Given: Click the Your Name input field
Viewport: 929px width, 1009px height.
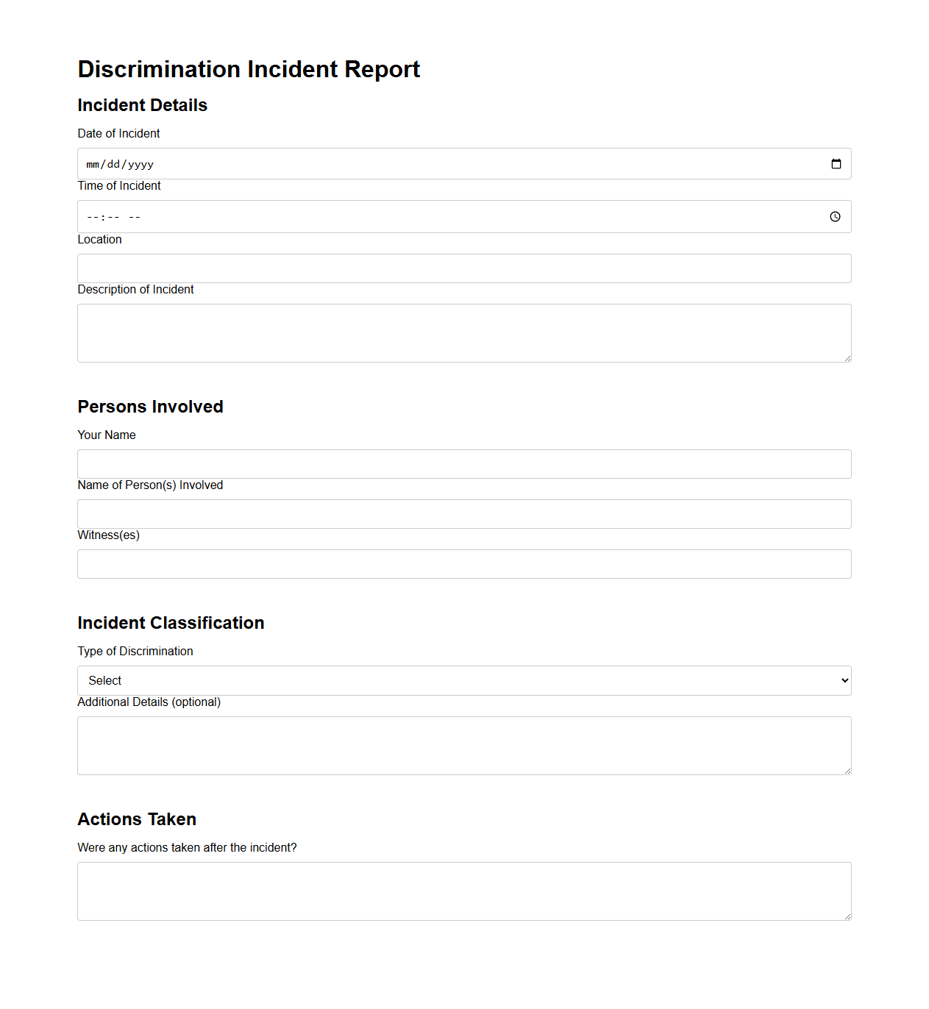Looking at the screenshot, I should [x=463, y=463].
